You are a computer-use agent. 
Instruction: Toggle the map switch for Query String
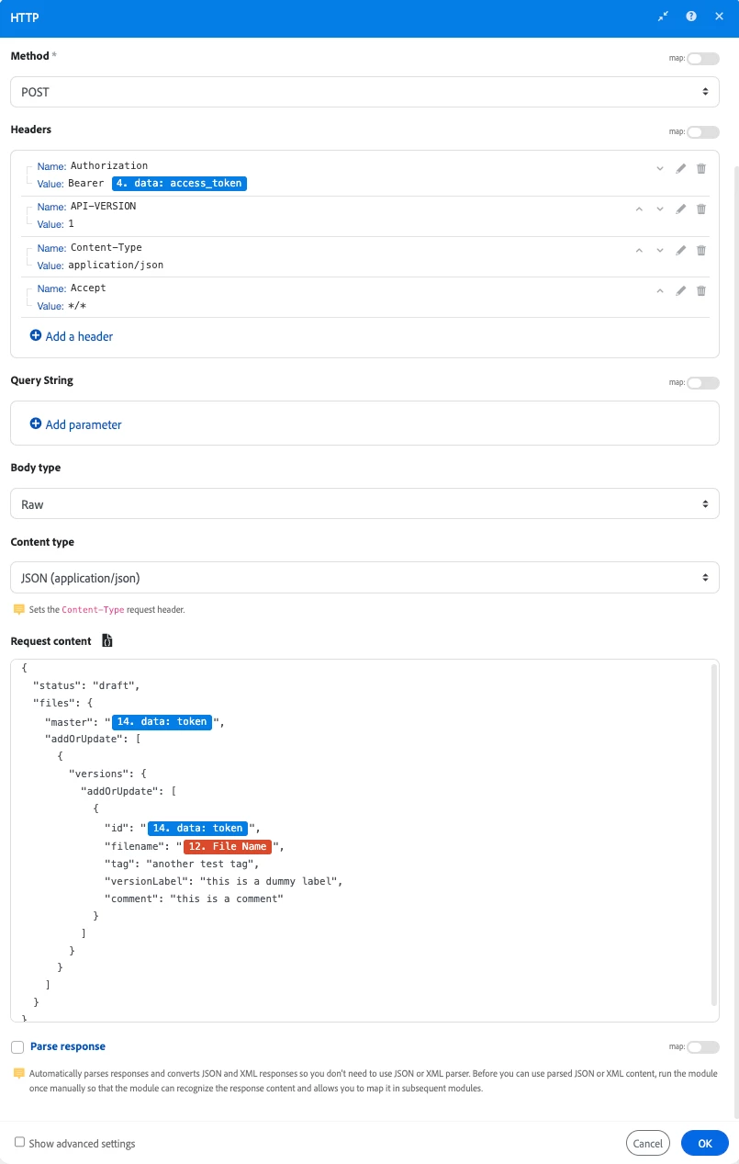(703, 382)
